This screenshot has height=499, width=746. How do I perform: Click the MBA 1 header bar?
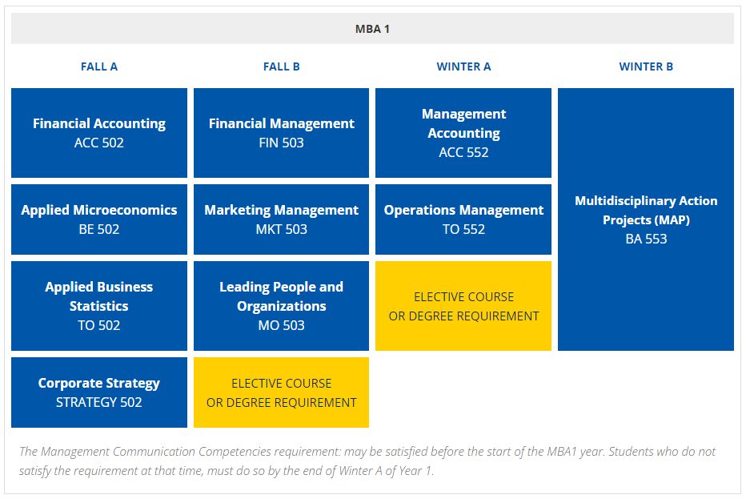coord(372,29)
